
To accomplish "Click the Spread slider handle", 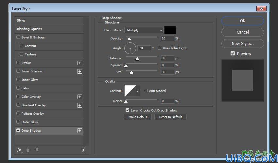I will click(x=126, y=66).
